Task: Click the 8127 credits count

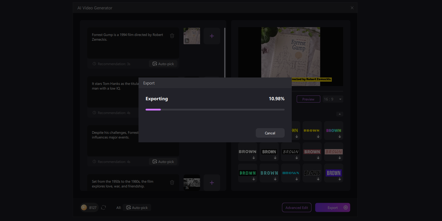Action: [93, 208]
